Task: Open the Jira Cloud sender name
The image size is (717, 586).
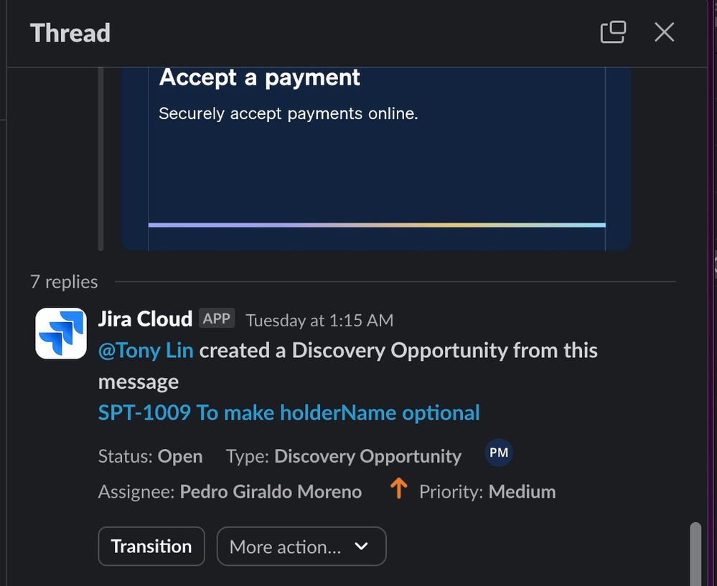Action: (145, 319)
